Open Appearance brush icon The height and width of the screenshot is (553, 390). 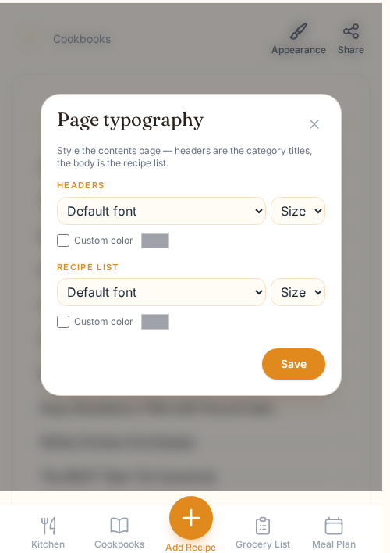[x=299, y=31]
